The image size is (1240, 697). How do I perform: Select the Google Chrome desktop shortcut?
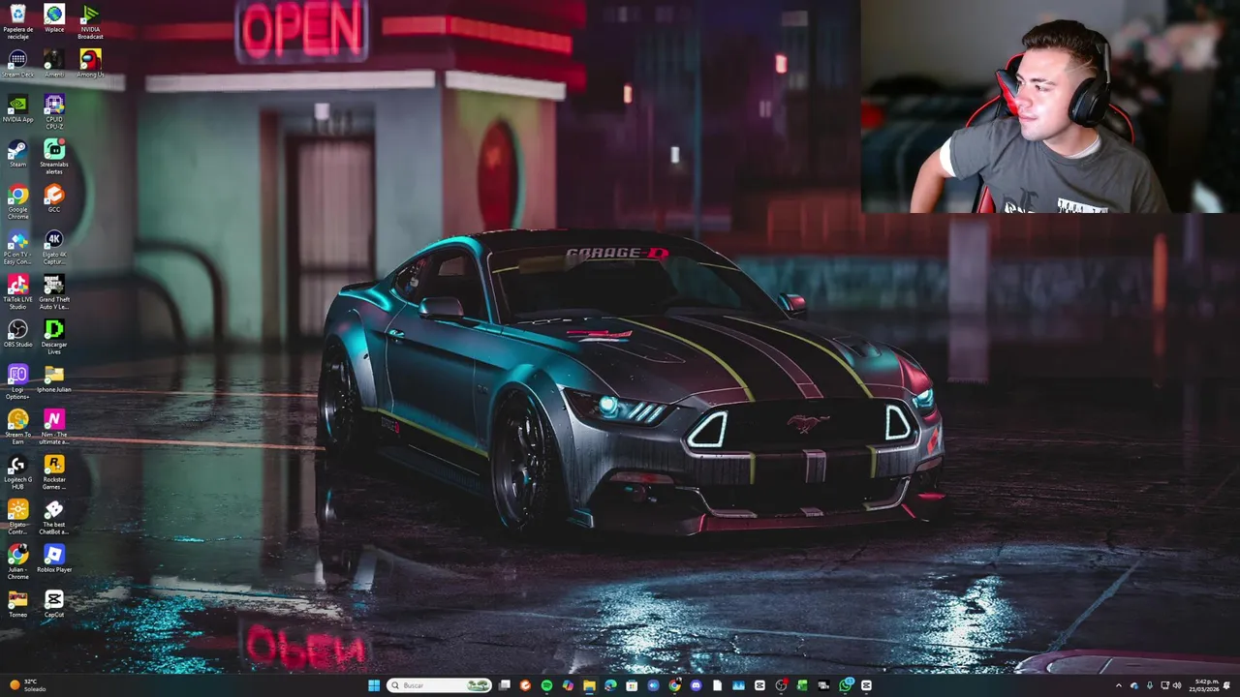(17, 201)
